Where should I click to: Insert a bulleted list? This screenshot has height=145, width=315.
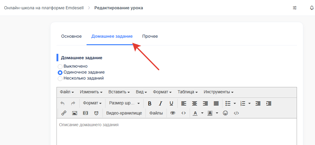coord(228,103)
